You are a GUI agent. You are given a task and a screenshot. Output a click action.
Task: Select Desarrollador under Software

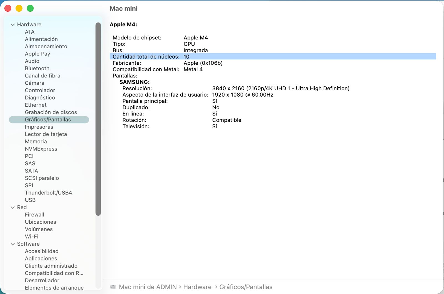tap(42, 280)
